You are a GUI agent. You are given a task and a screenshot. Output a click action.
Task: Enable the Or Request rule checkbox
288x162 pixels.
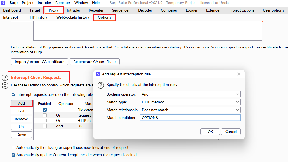[45, 115]
